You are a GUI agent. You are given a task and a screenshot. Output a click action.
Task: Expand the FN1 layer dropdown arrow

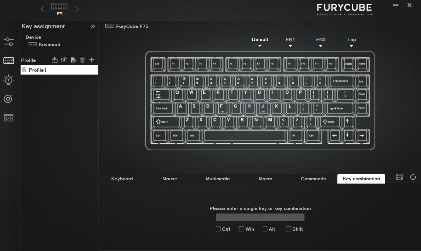click(290, 46)
